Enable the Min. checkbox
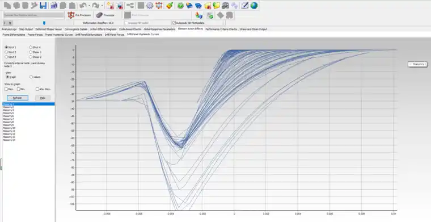Screen dimensions: 431x222 tap(18, 89)
